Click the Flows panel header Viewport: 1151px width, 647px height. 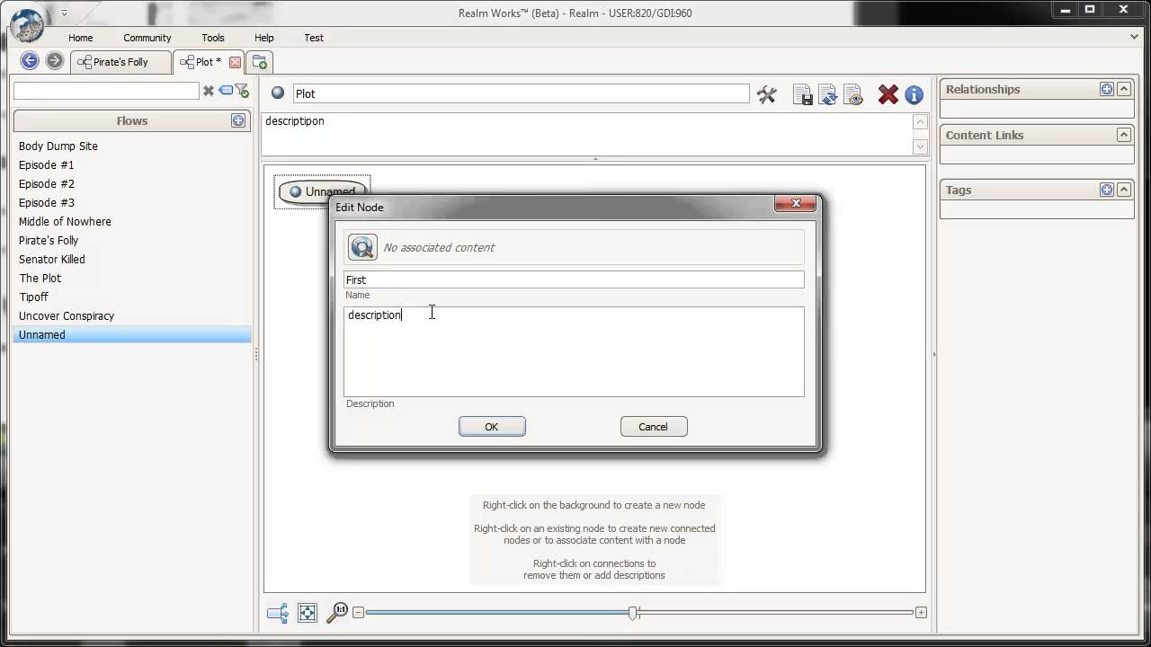131,120
